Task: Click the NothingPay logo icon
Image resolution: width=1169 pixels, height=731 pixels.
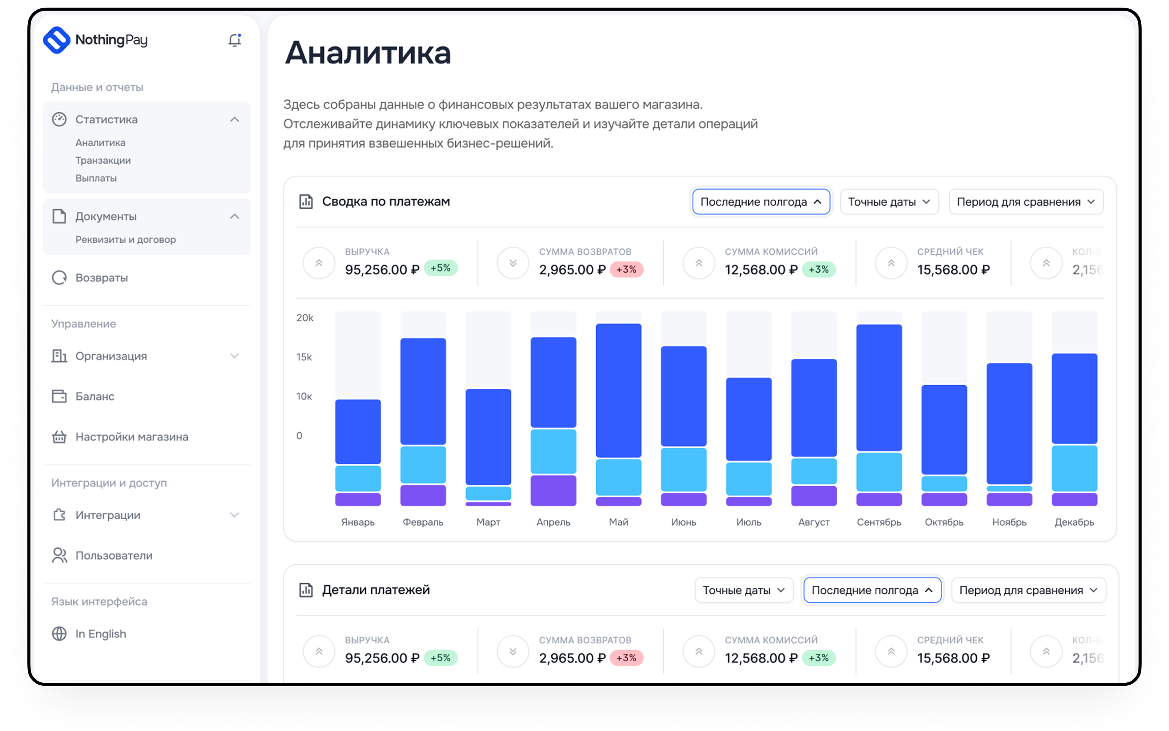Action: pyautogui.click(x=57, y=41)
